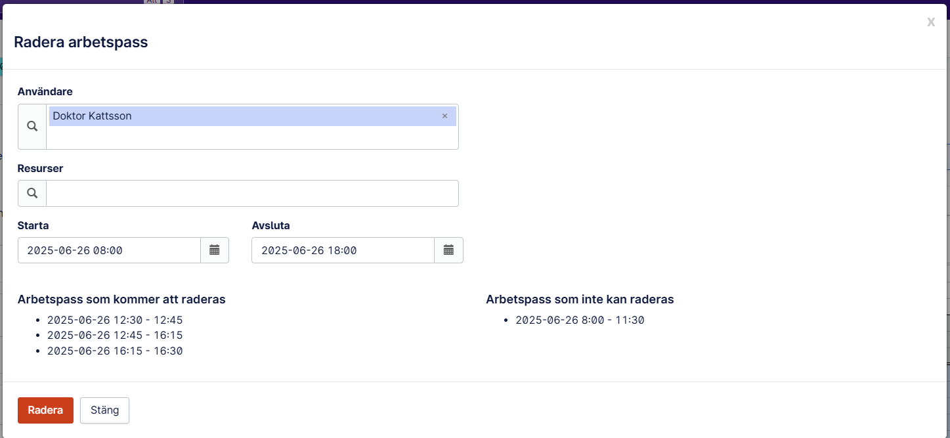Open calendar picker for Avsluta date
The image size is (950, 438).
click(x=448, y=250)
